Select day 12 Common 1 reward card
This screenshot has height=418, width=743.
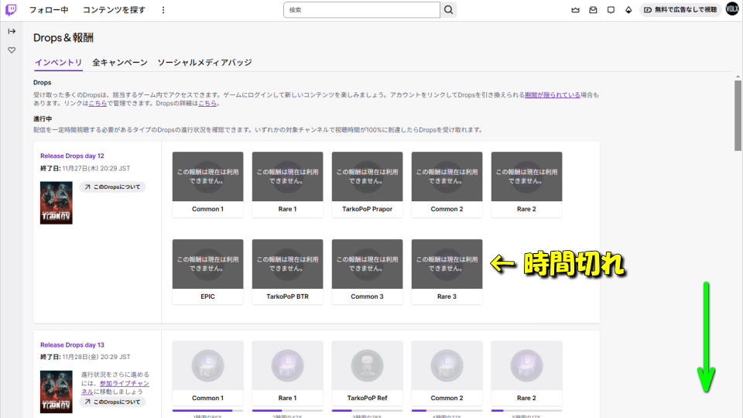coord(207,185)
